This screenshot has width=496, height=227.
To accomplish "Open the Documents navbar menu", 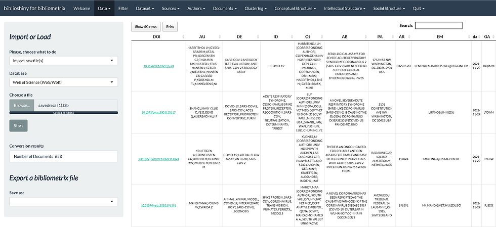I will coord(225,9).
